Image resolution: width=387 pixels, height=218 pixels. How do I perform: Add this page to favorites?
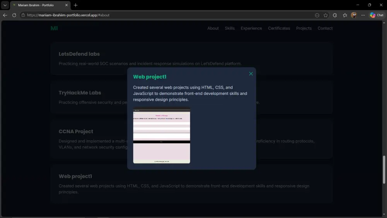pyautogui.click(x=325, y=15)
